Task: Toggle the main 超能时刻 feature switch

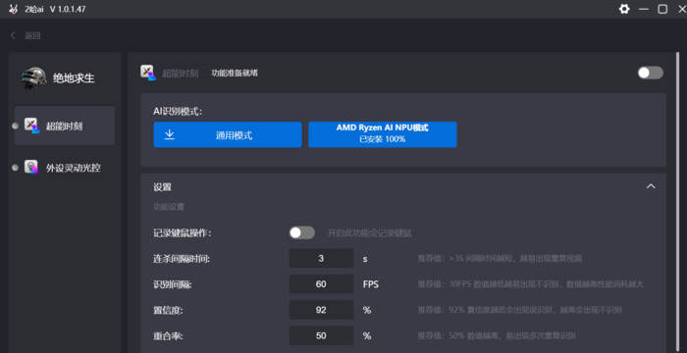Action: click(650, 73)
